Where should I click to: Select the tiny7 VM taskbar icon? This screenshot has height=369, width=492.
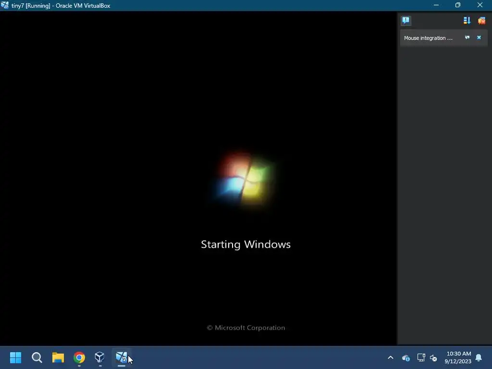(x=122, y=357)
